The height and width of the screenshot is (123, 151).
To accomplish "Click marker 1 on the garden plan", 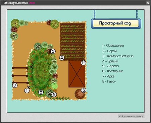I will pyautogui.click(x=27, y=90).
